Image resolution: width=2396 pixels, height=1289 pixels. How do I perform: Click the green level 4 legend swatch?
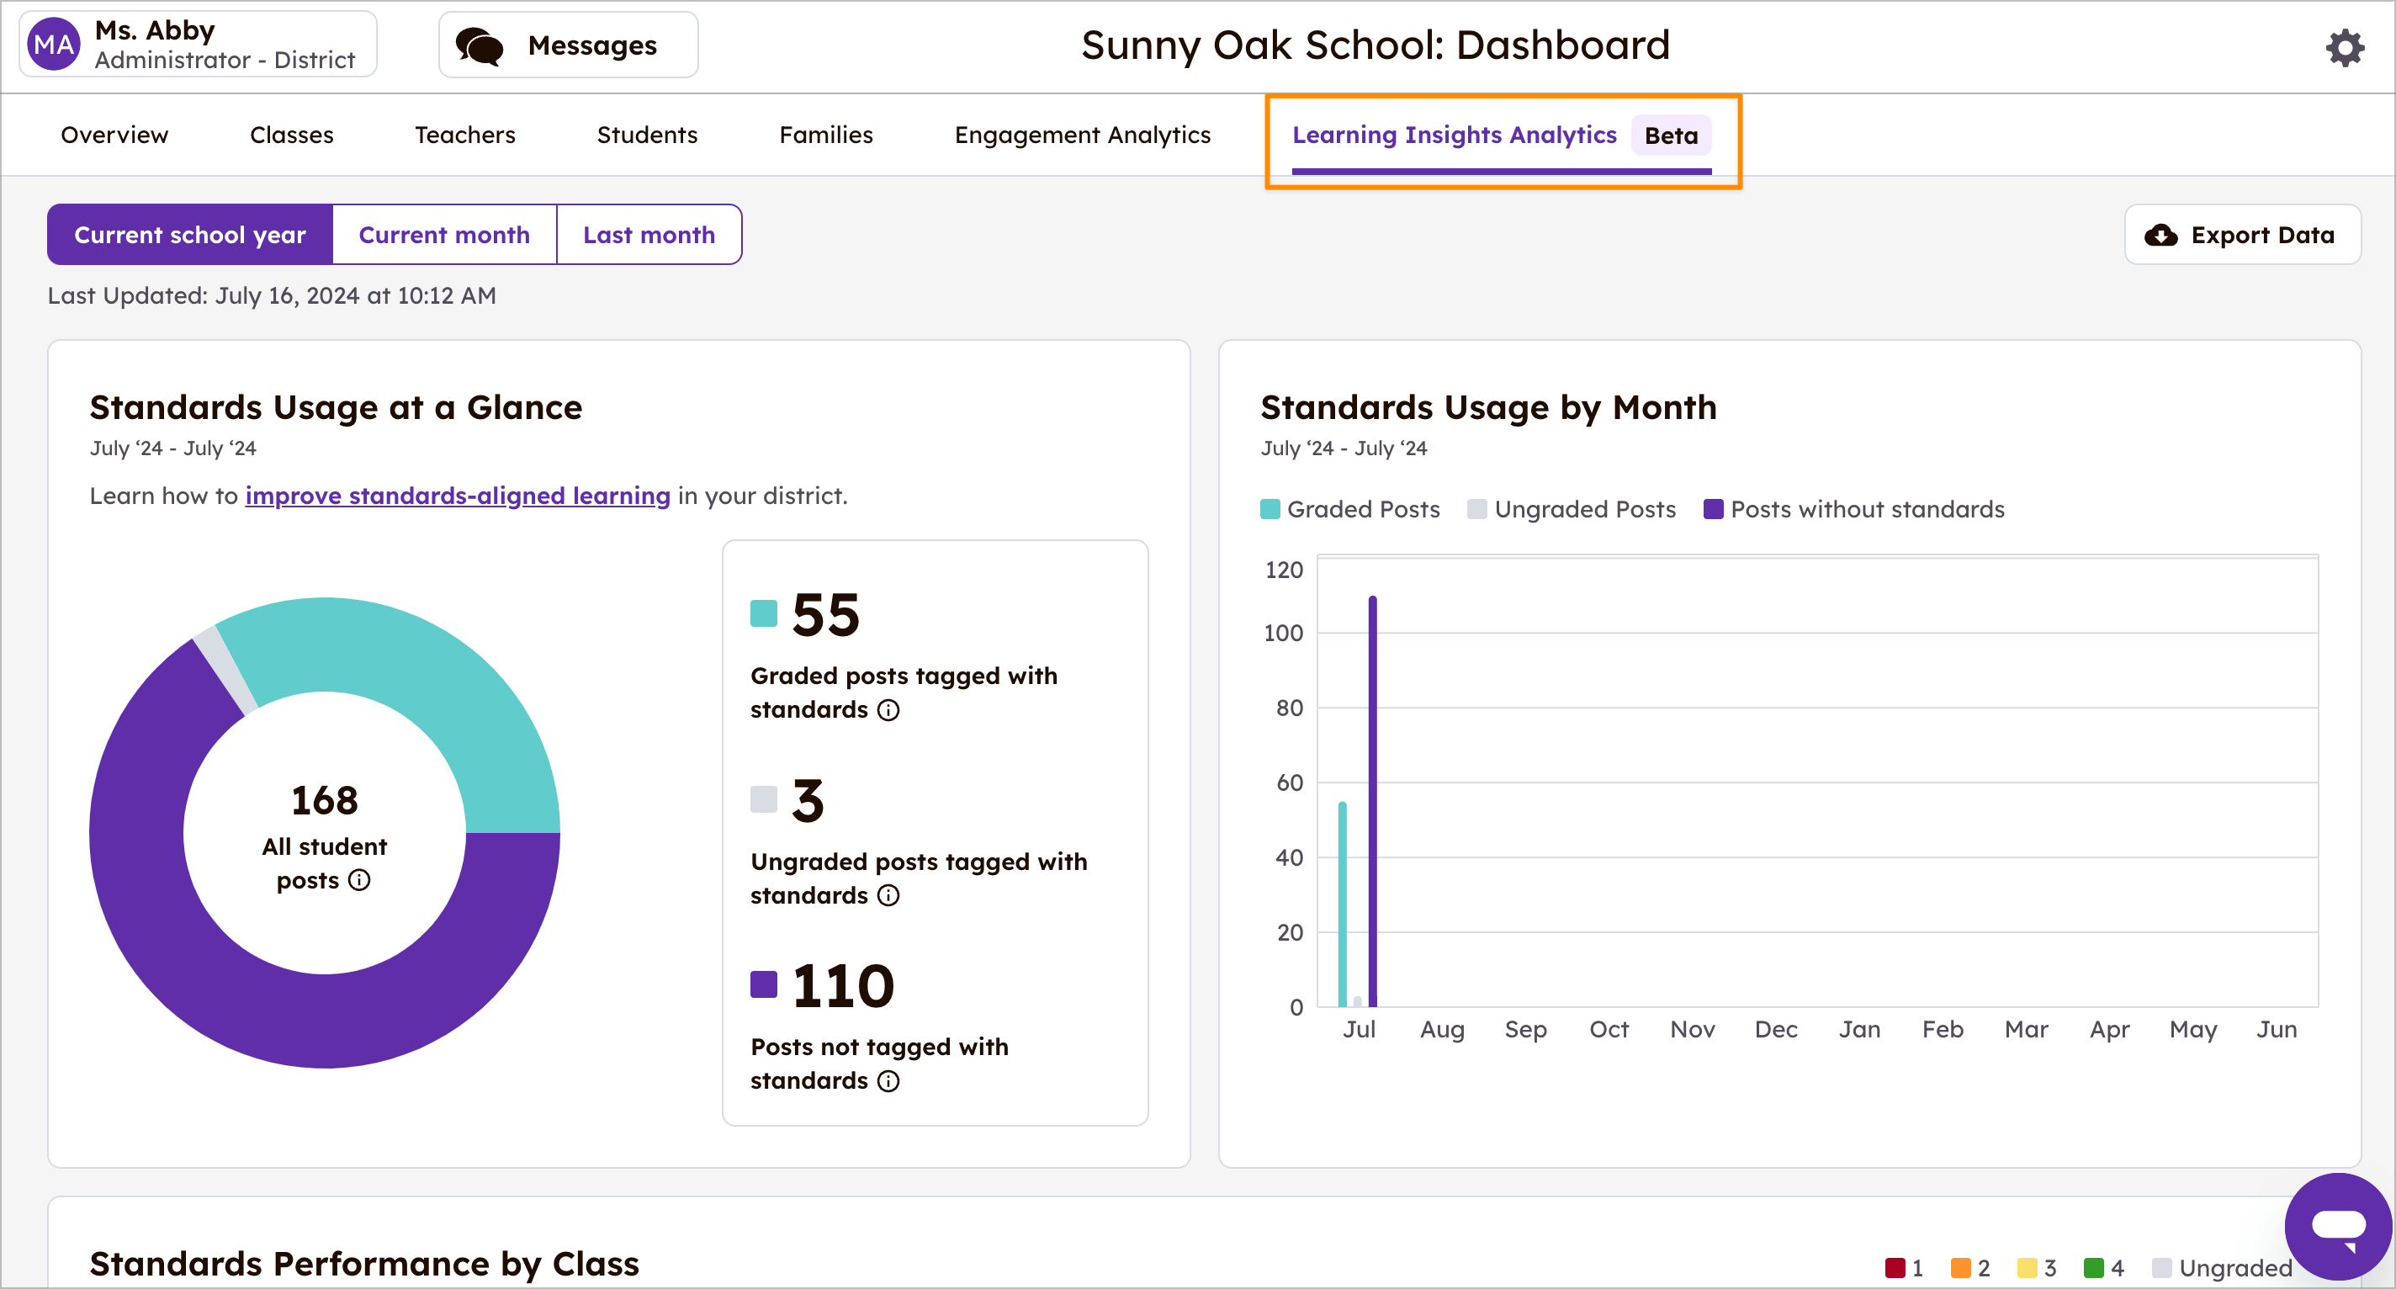2094,1269
